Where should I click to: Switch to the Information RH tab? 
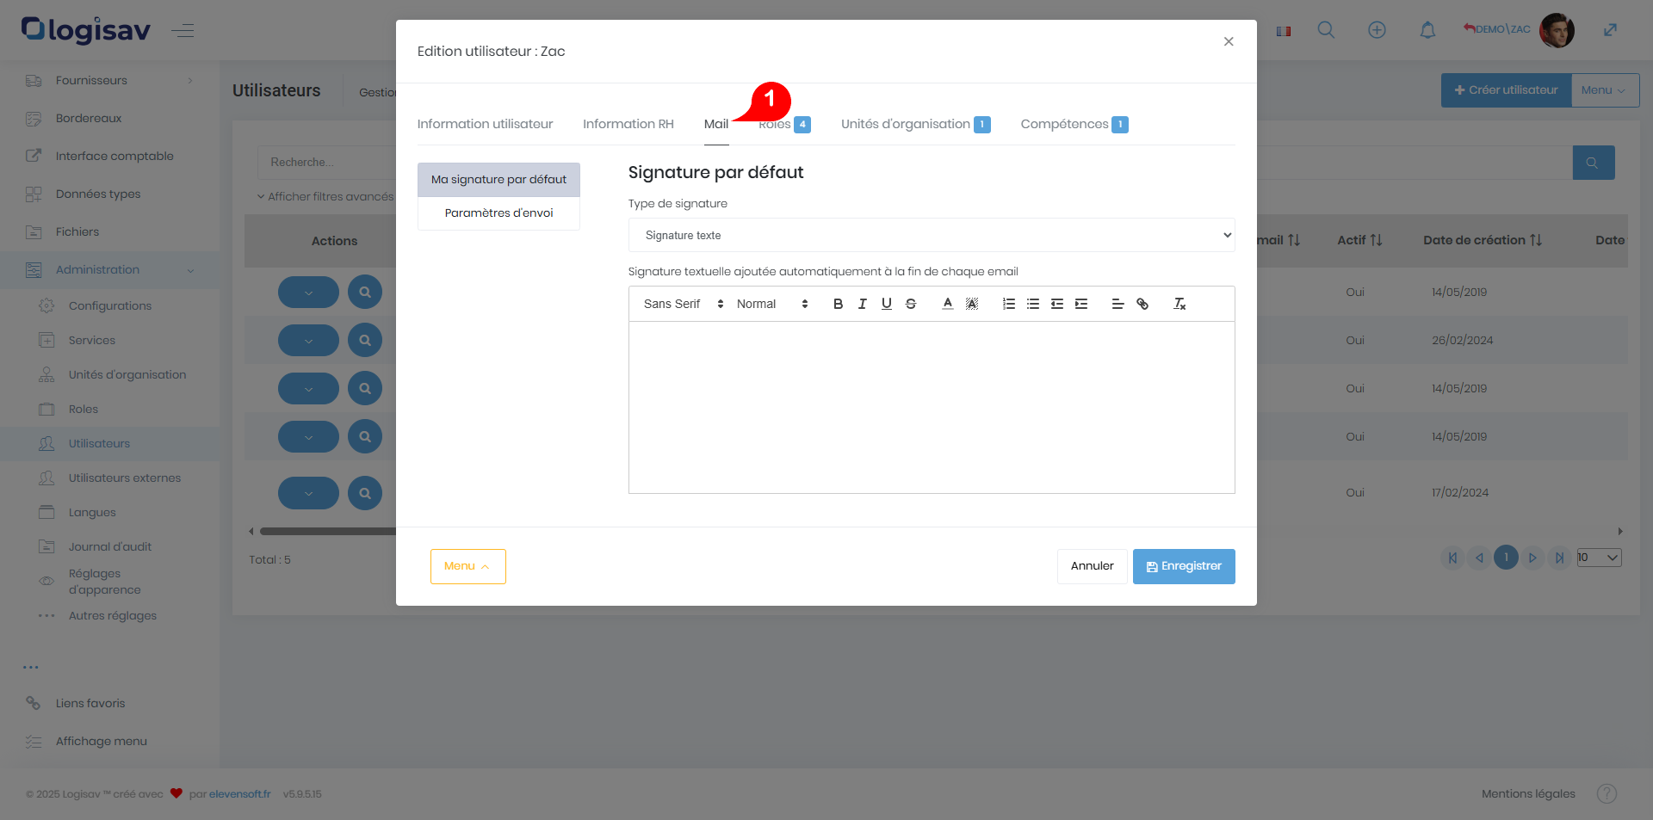pos(628,124)
